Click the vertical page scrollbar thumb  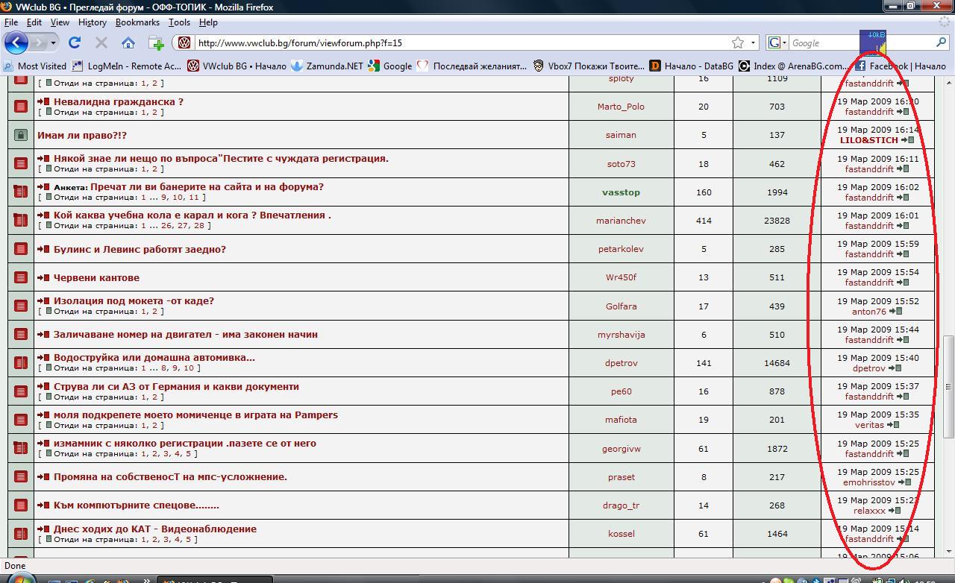[948, 386]
